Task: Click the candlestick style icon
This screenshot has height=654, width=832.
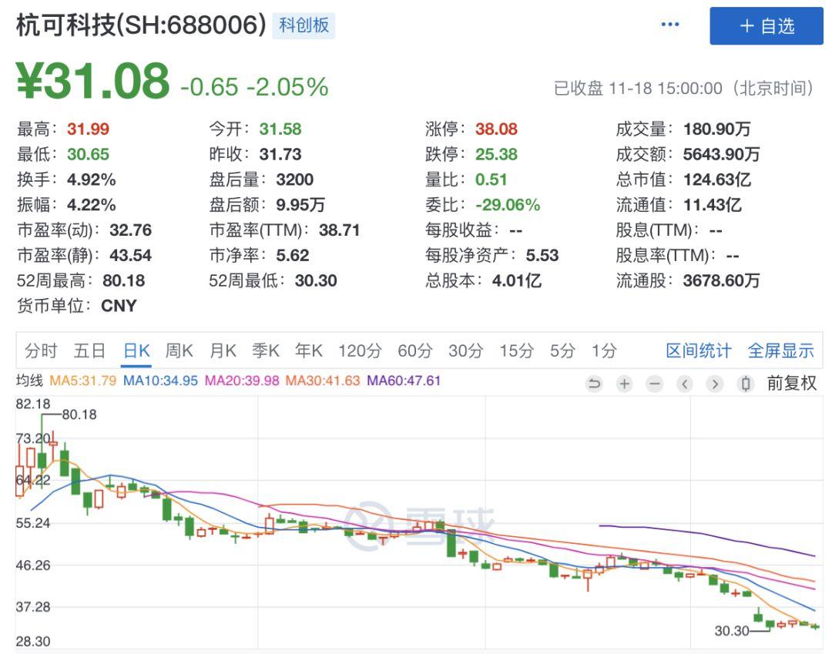Action: point(746,384)
